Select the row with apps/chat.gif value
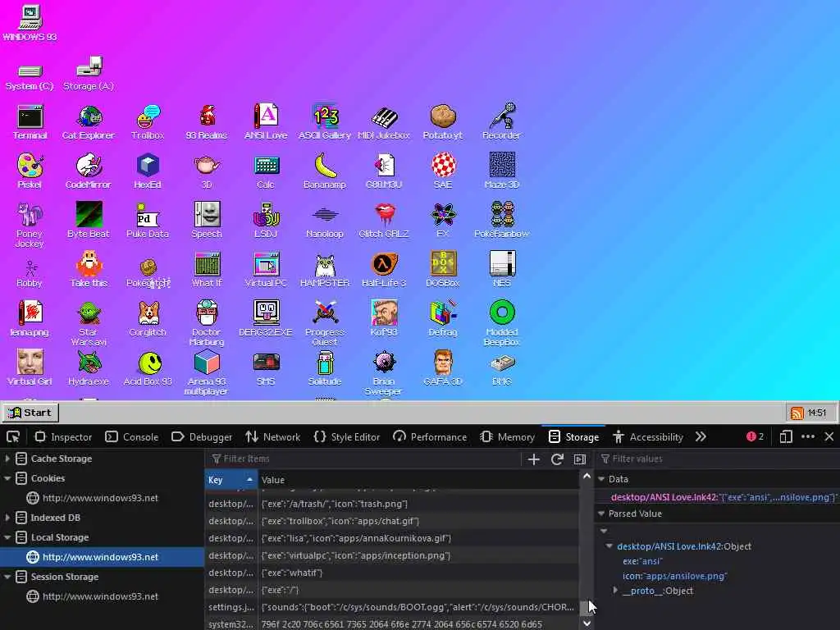The width and height of the screenshot is (840, 630). point(392,521)
